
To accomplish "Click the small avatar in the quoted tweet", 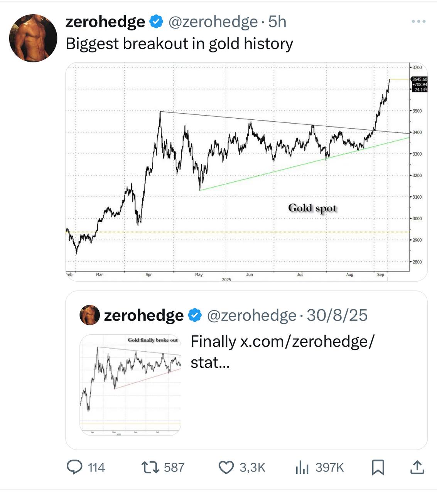I will point(89,315).
